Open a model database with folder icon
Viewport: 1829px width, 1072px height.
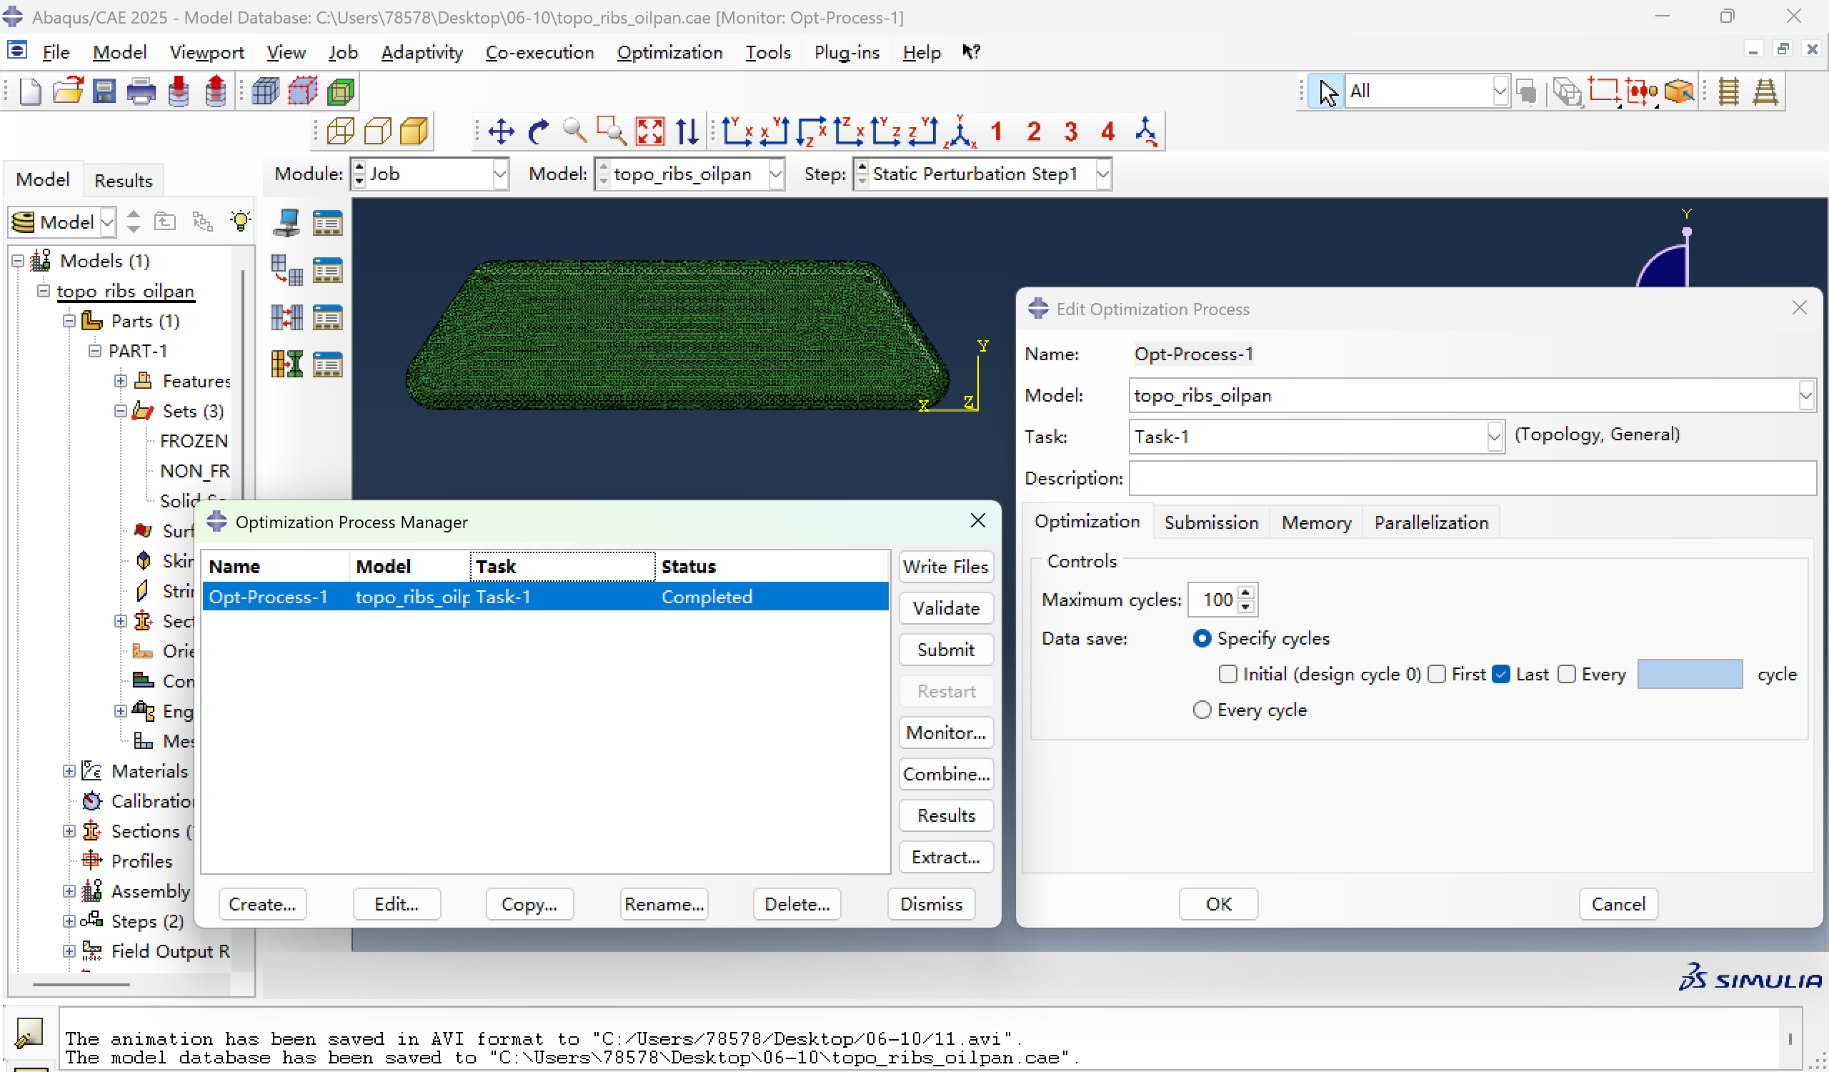point(67,92)
